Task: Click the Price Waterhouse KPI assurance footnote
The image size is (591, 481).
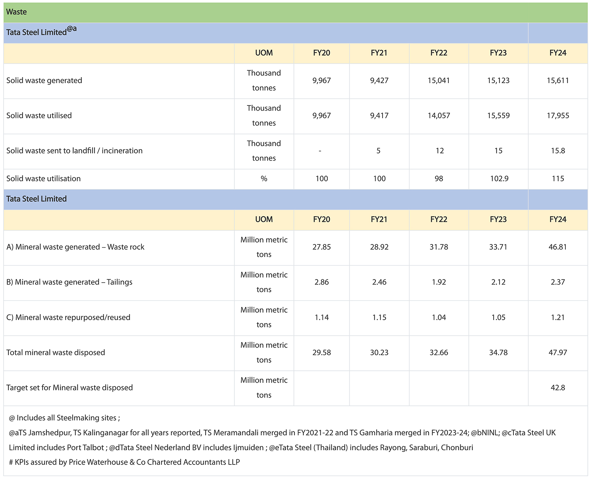Action: click(125, 462)
